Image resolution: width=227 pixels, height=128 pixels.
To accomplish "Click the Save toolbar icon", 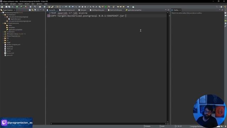I will click(x=6, y=7).
